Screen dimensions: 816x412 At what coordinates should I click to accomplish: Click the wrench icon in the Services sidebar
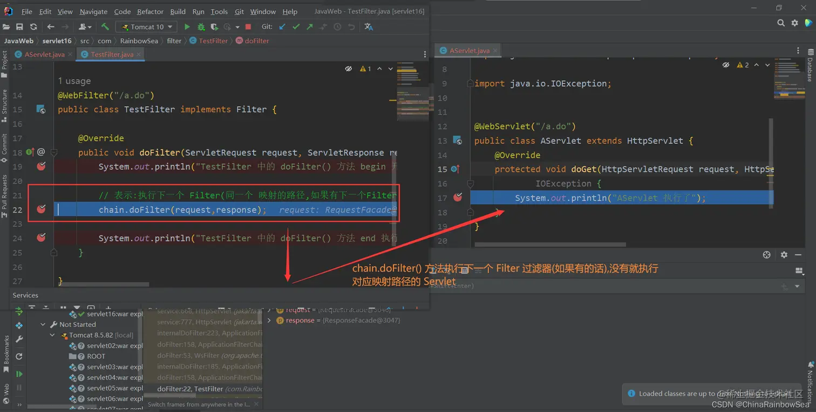(19, 339)
